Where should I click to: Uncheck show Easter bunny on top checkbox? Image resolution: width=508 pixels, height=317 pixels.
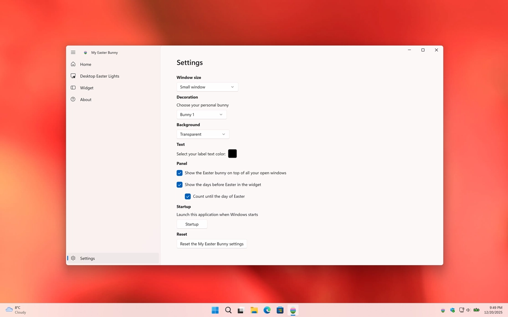[x=180, y=173]
